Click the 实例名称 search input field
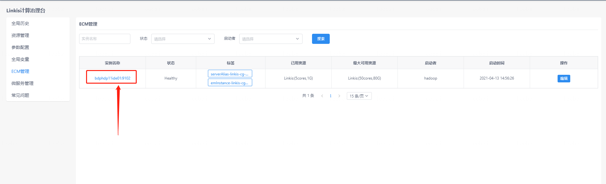Viewport: 606px width, 184px height. tap(104, 39)
